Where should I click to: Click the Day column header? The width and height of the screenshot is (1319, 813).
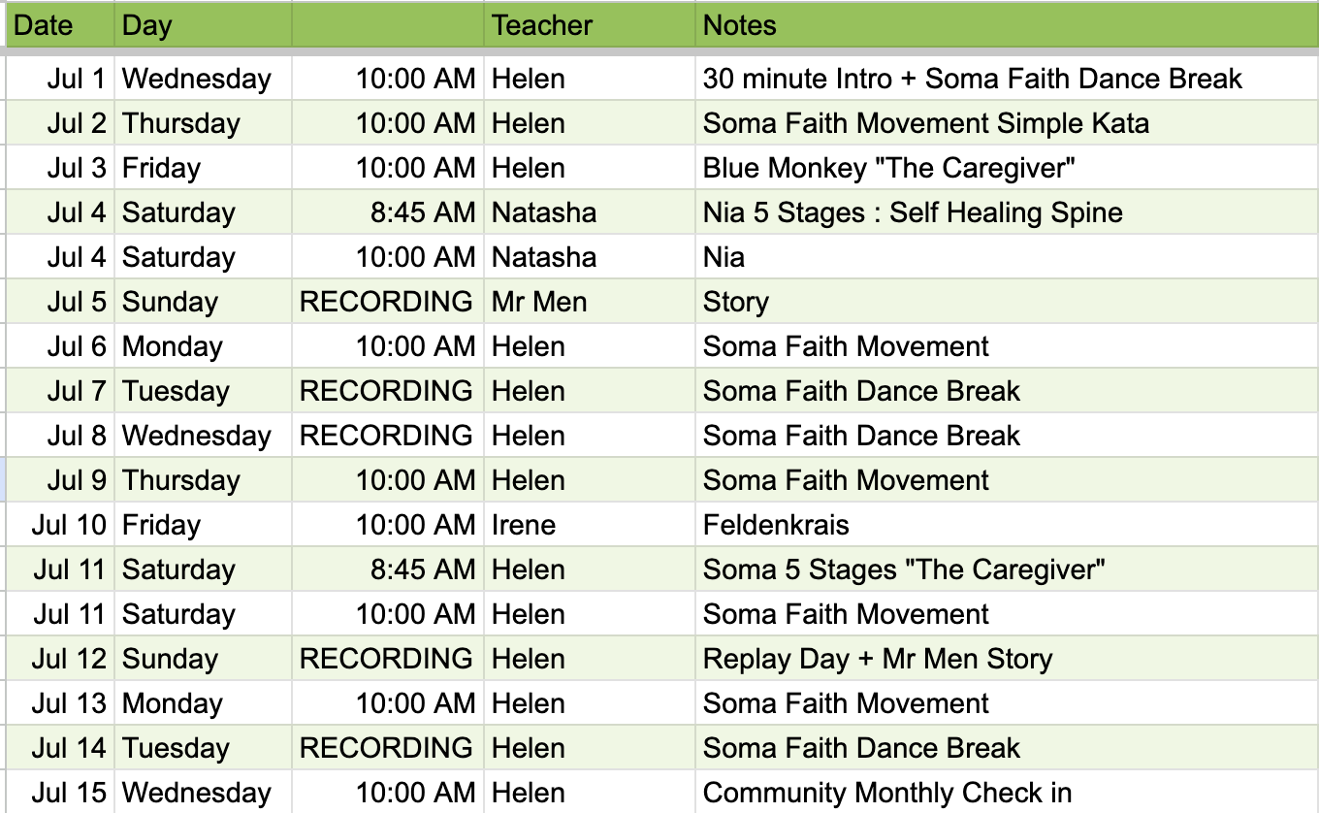[x=203, y=25]
